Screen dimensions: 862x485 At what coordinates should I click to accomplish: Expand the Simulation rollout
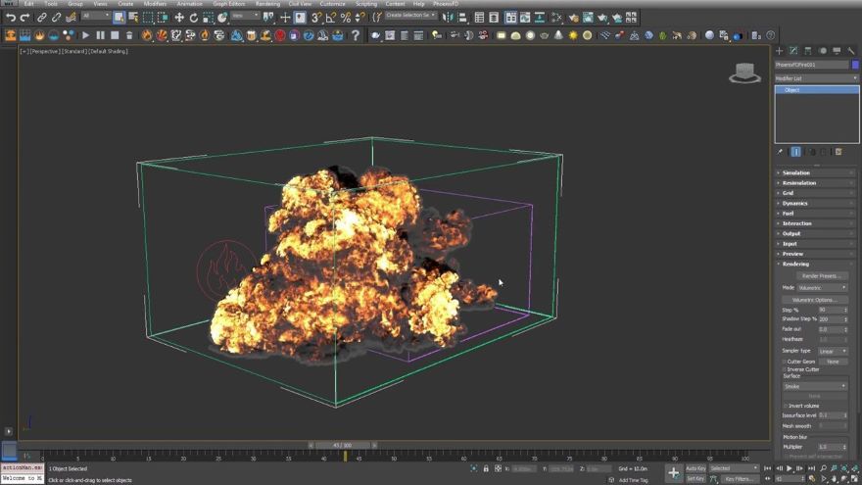pos(796,173)
